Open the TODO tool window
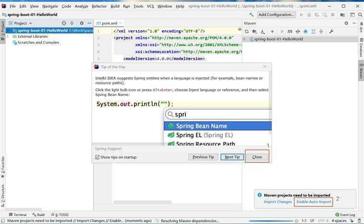 pos(60,215)
